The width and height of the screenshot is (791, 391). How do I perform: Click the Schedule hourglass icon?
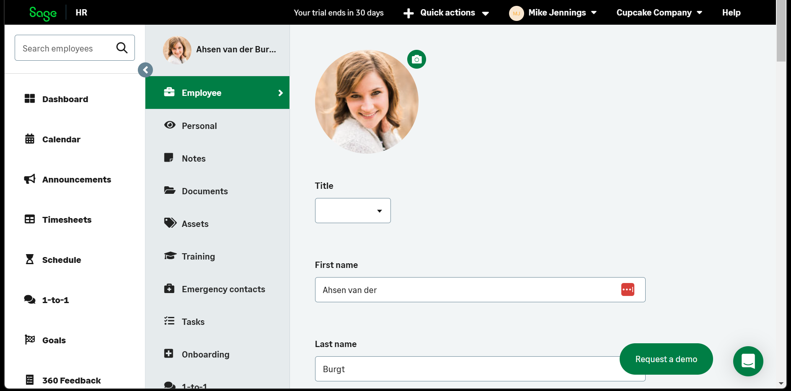click(30, 260)
